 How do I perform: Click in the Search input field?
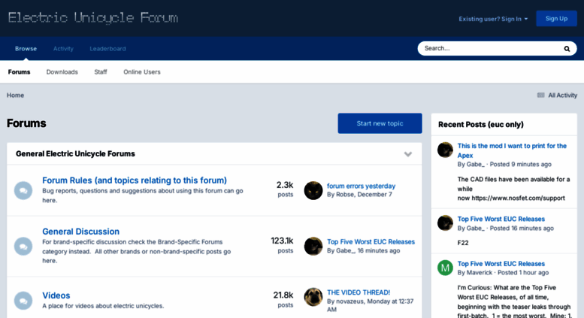click(490, 48)
